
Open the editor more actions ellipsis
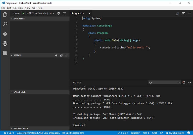pyautogui.click(x=190, y=13)
